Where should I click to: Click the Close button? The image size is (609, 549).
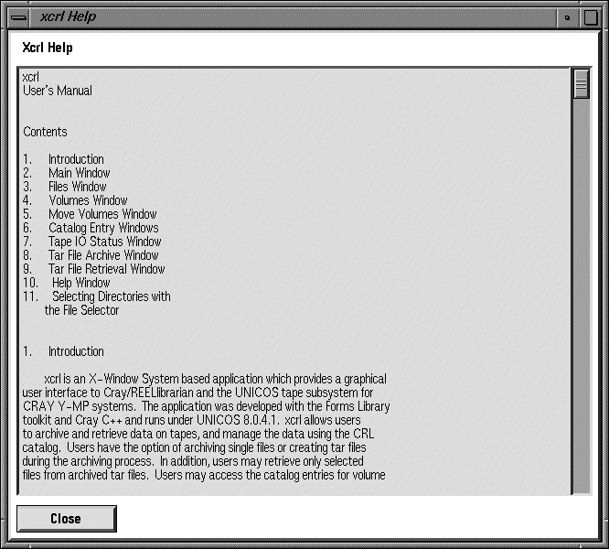point(67,519)
